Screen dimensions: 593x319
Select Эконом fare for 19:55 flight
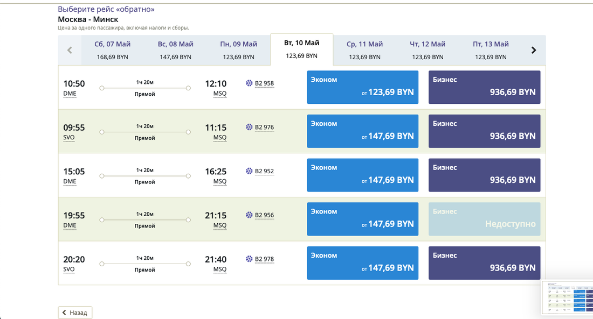362,219
